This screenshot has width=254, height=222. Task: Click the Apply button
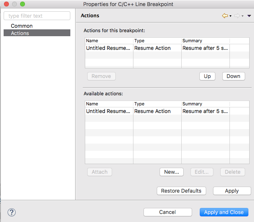(232, 191)
